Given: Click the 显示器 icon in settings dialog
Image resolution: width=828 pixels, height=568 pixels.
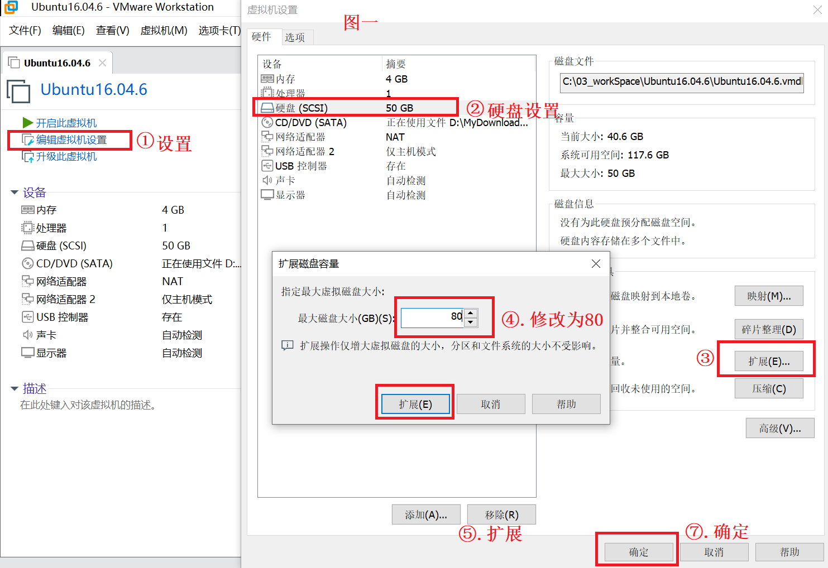Looking at the screenshot, I should coord(267,195).
